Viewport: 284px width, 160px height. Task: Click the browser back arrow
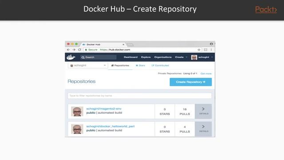pos(68,49)
